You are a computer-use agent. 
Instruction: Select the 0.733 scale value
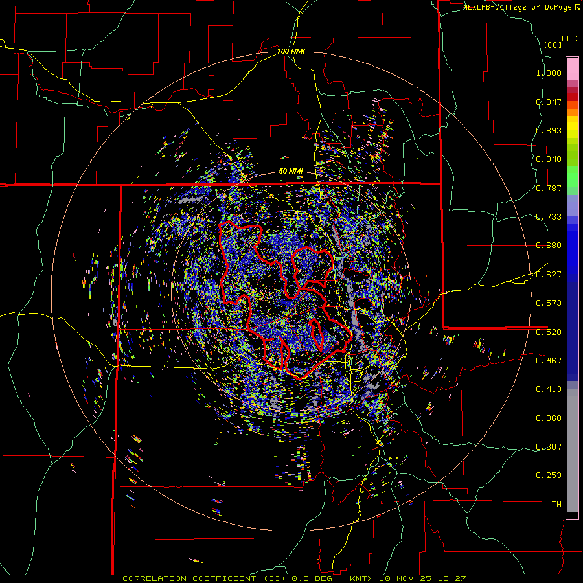tap(549, 217)
